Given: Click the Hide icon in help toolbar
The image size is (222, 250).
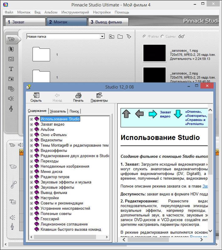Looking at the screenshot, I should 36,97.
